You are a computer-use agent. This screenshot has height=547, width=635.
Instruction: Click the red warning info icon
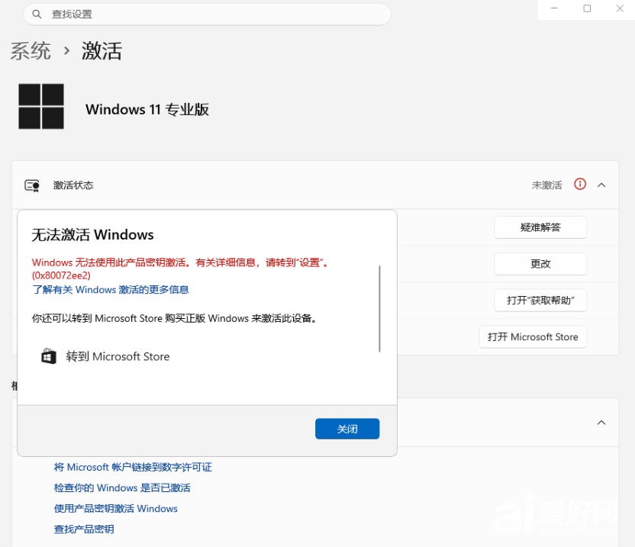pyautogui.click(x=580, y=184)
